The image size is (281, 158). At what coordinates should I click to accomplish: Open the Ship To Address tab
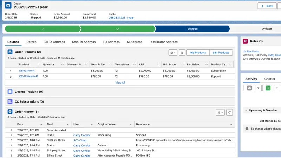click(84, 42)
